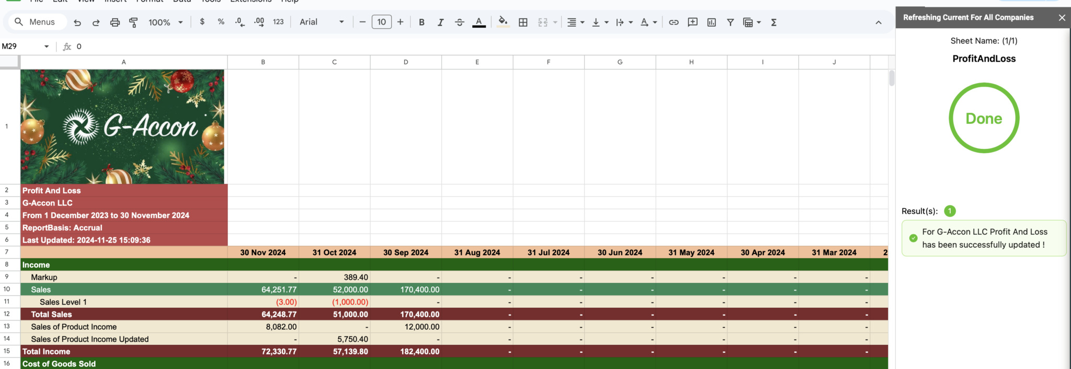Open the Functions sigma menu
This screenshot has width=1071, height=369.
[774, 22]
